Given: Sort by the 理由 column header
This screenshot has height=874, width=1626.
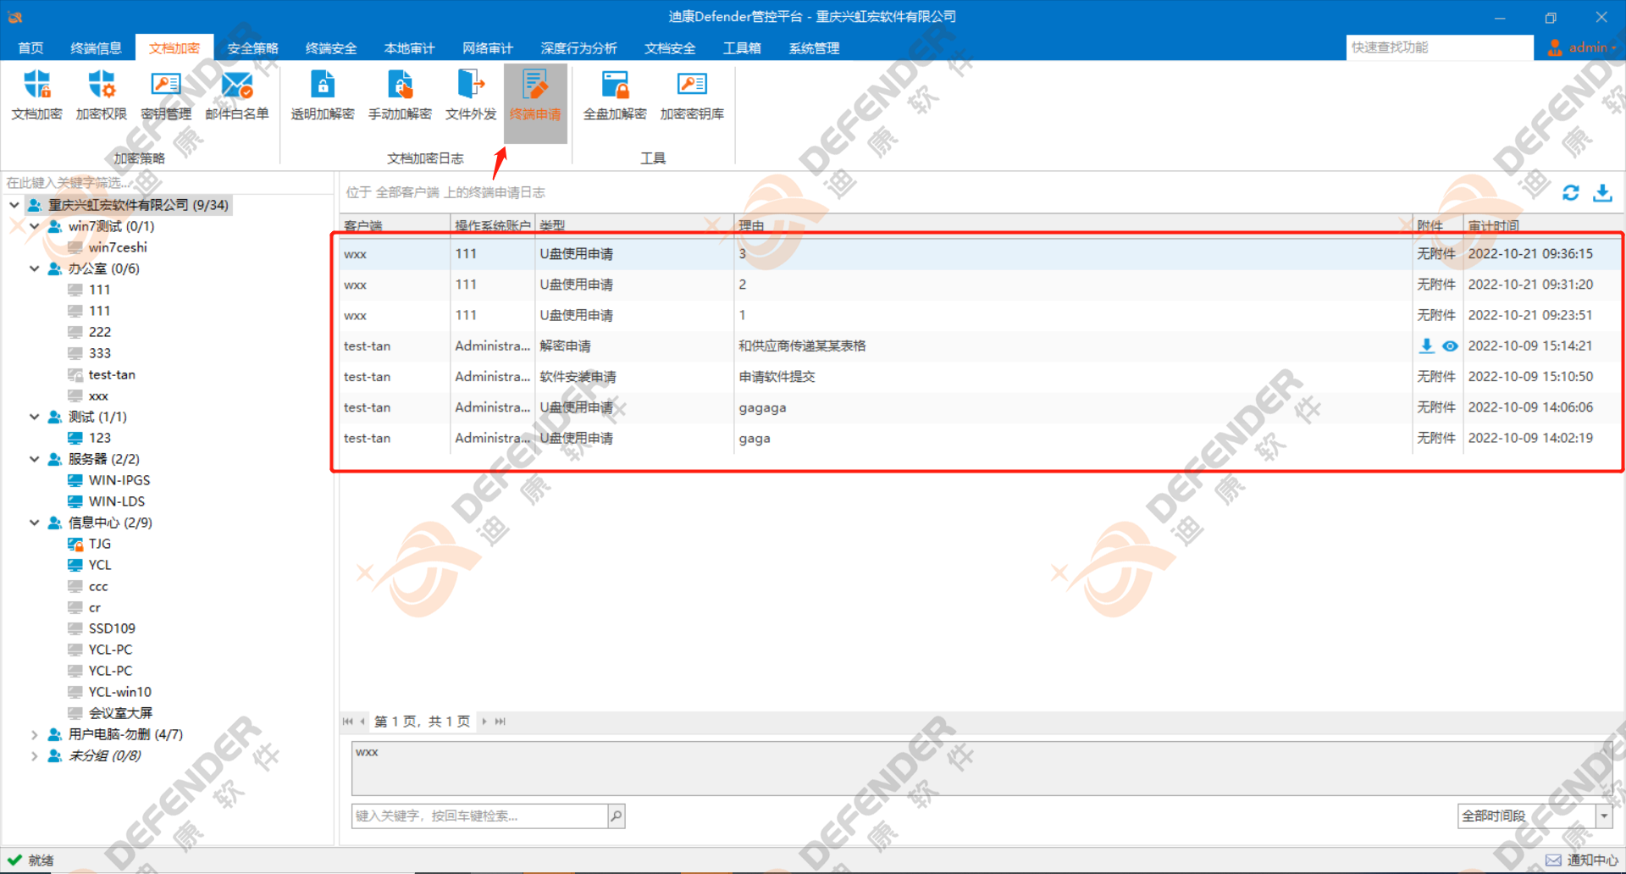Looking at the screenshot, I should click(x=1073, y=225).
